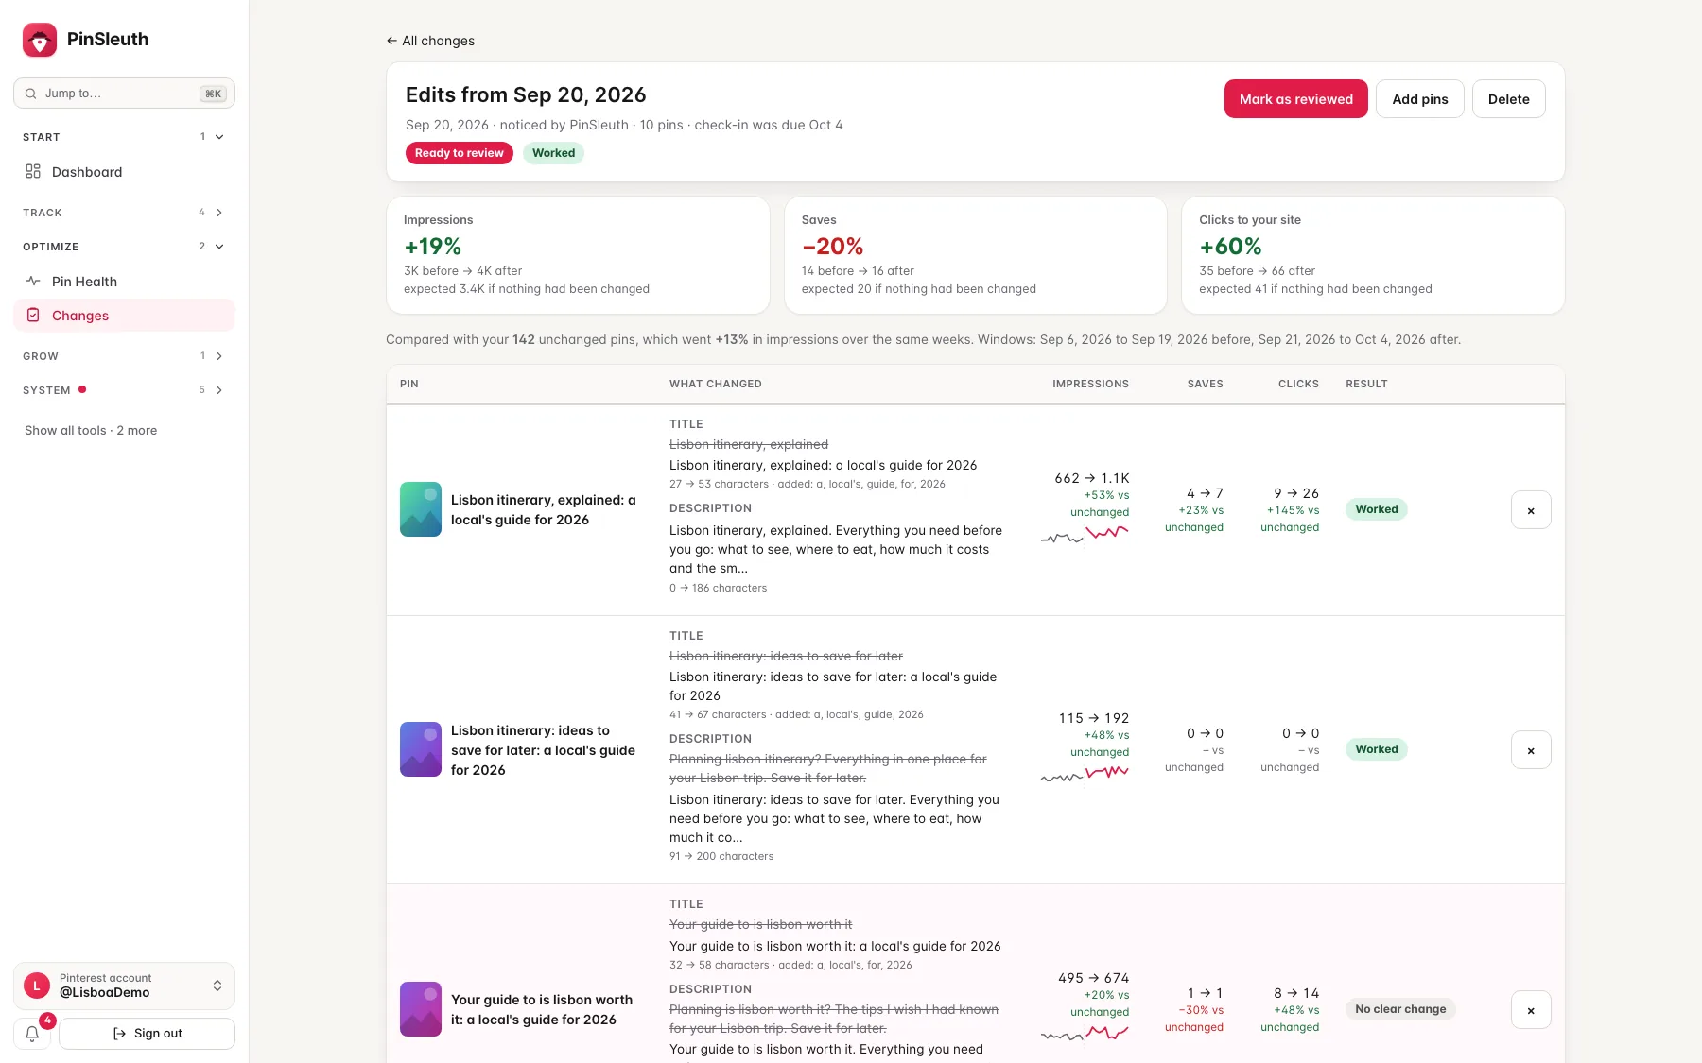Screen dimensions: 1702x1063
Task: Click the Worked badge under the heading
Action: [553, 153]
